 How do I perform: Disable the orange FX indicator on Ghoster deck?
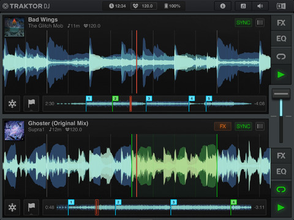click(222, 127)
